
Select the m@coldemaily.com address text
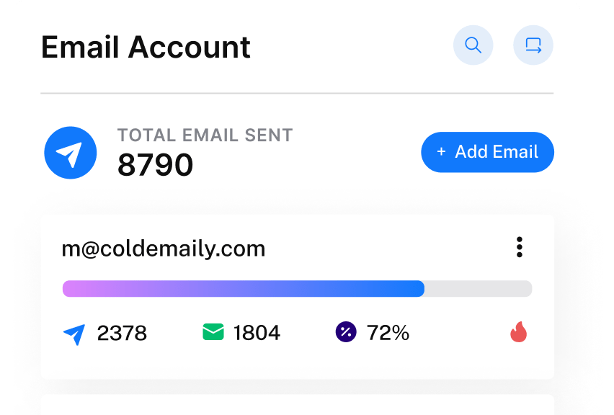tap(164, 249)
